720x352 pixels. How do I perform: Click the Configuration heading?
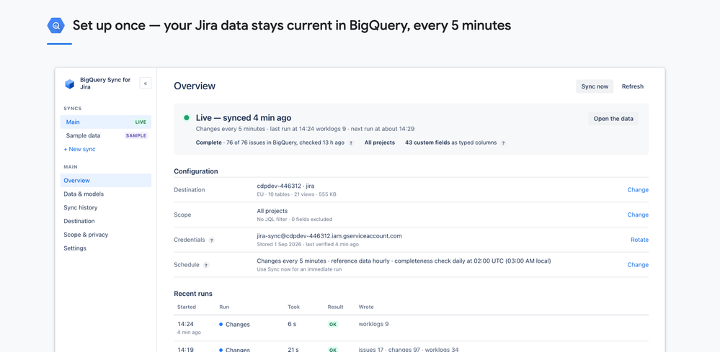(195, 171)
